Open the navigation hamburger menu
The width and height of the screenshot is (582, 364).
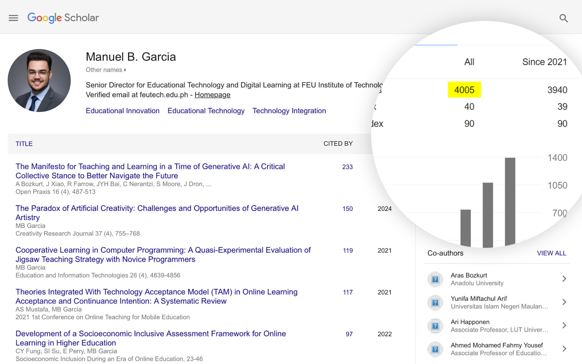pyautogui.click(x=13, y=18)
